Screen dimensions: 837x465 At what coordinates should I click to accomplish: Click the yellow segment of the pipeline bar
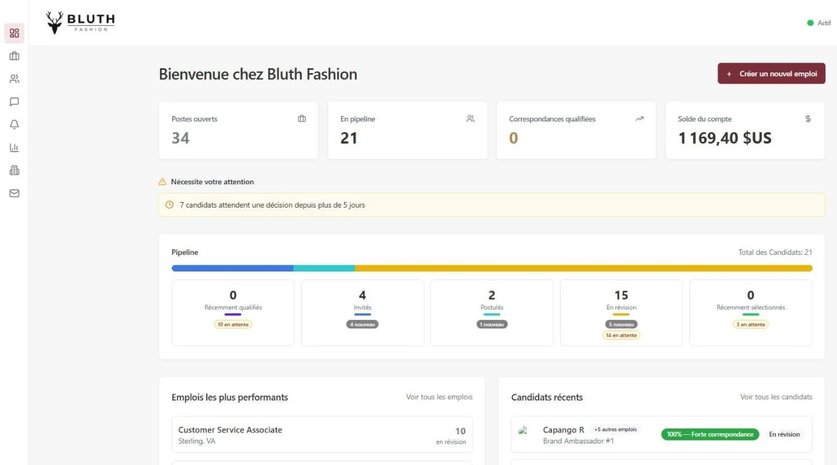pyautogui.click(x=583, y=268)
